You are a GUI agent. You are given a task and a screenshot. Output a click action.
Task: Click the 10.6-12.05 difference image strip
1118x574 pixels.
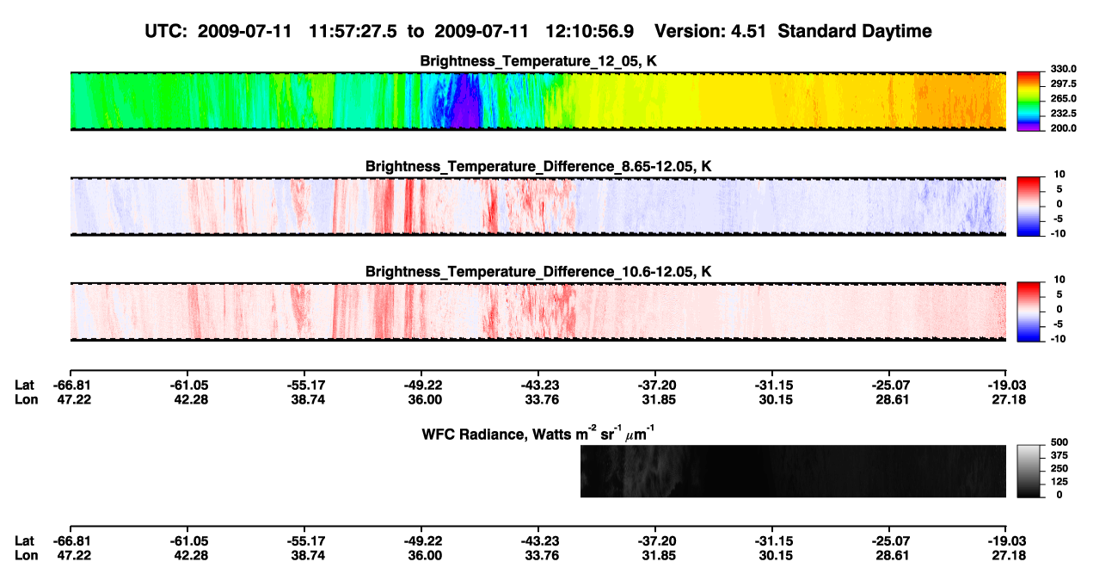pyautogui.click(x=537, y=311)
